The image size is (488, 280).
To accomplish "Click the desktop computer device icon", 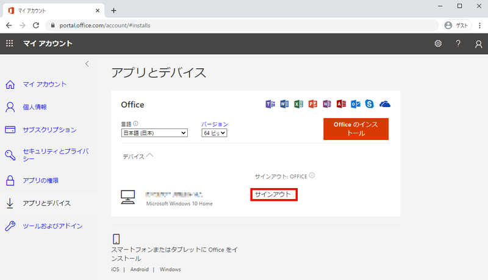I will 128,197.
